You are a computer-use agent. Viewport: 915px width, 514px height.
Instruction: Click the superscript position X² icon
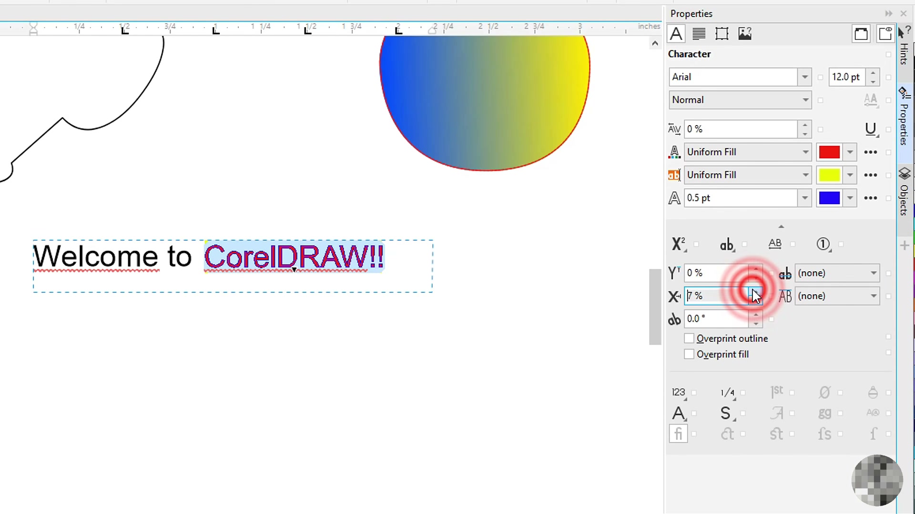point(678,244)
